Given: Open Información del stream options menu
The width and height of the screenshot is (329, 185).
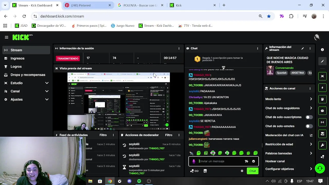Looking at the screenshot, I should [310, 48].
